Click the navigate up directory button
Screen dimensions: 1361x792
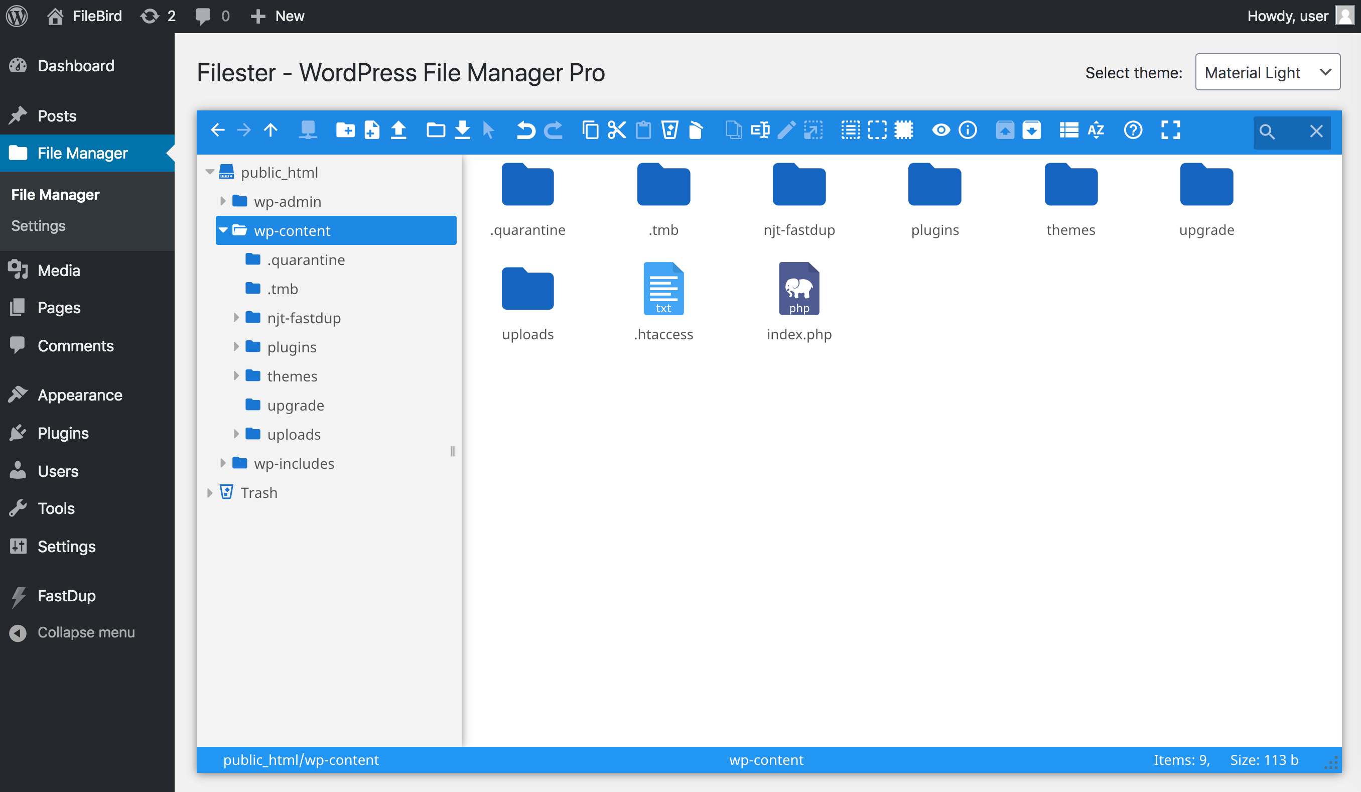pos(273,131)
